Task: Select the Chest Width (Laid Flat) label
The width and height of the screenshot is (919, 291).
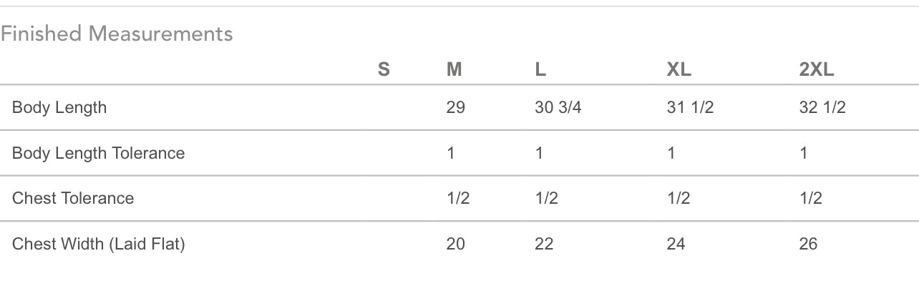Action: (x=98, y=244)
